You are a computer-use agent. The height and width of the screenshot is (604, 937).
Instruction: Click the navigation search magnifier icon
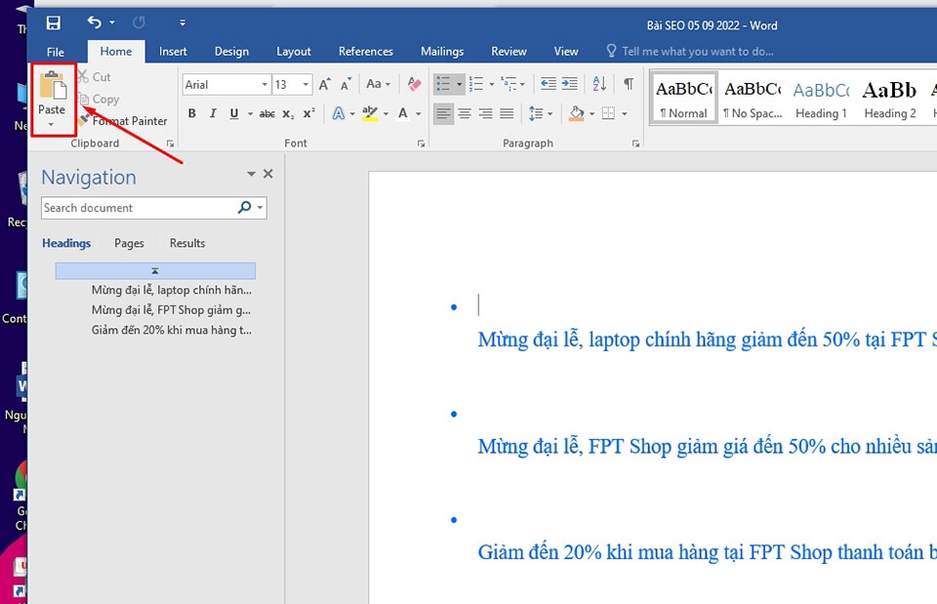pos(244,207)
